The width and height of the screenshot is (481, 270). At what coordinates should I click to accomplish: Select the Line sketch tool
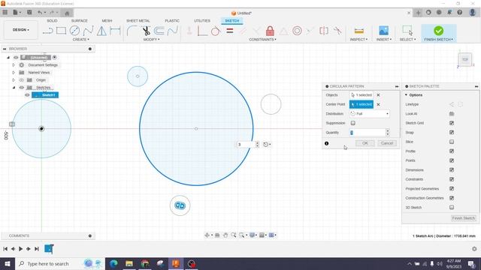[48, 31]
